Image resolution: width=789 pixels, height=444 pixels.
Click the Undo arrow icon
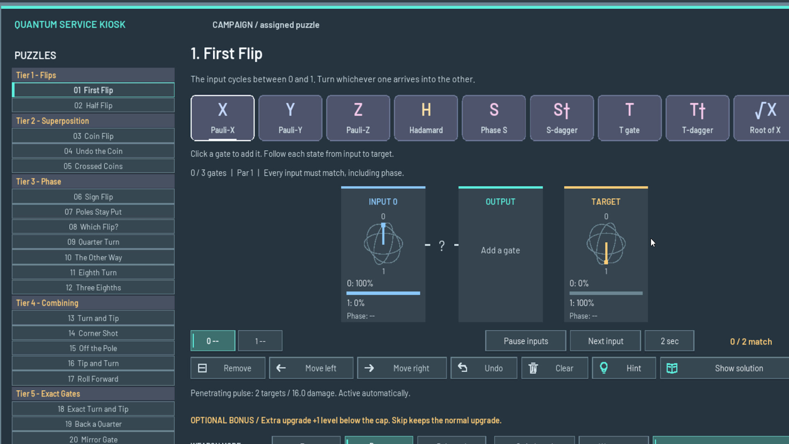[463, 368]
